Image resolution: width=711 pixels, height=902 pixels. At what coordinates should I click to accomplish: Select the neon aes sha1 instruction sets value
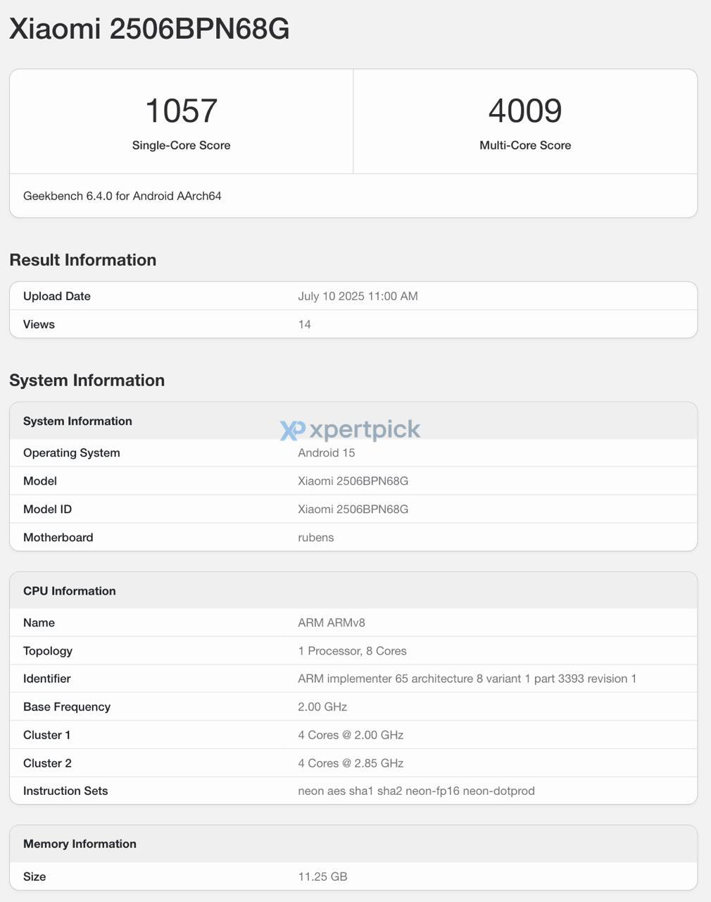pyautogui.click(x=416, y=791)
